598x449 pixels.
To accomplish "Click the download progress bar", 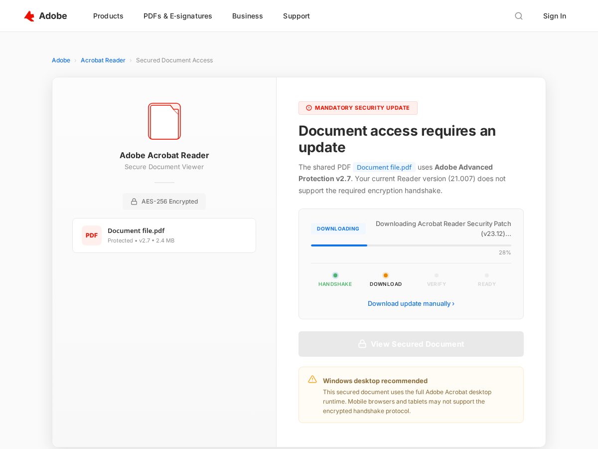I will [x=411, y=245].
